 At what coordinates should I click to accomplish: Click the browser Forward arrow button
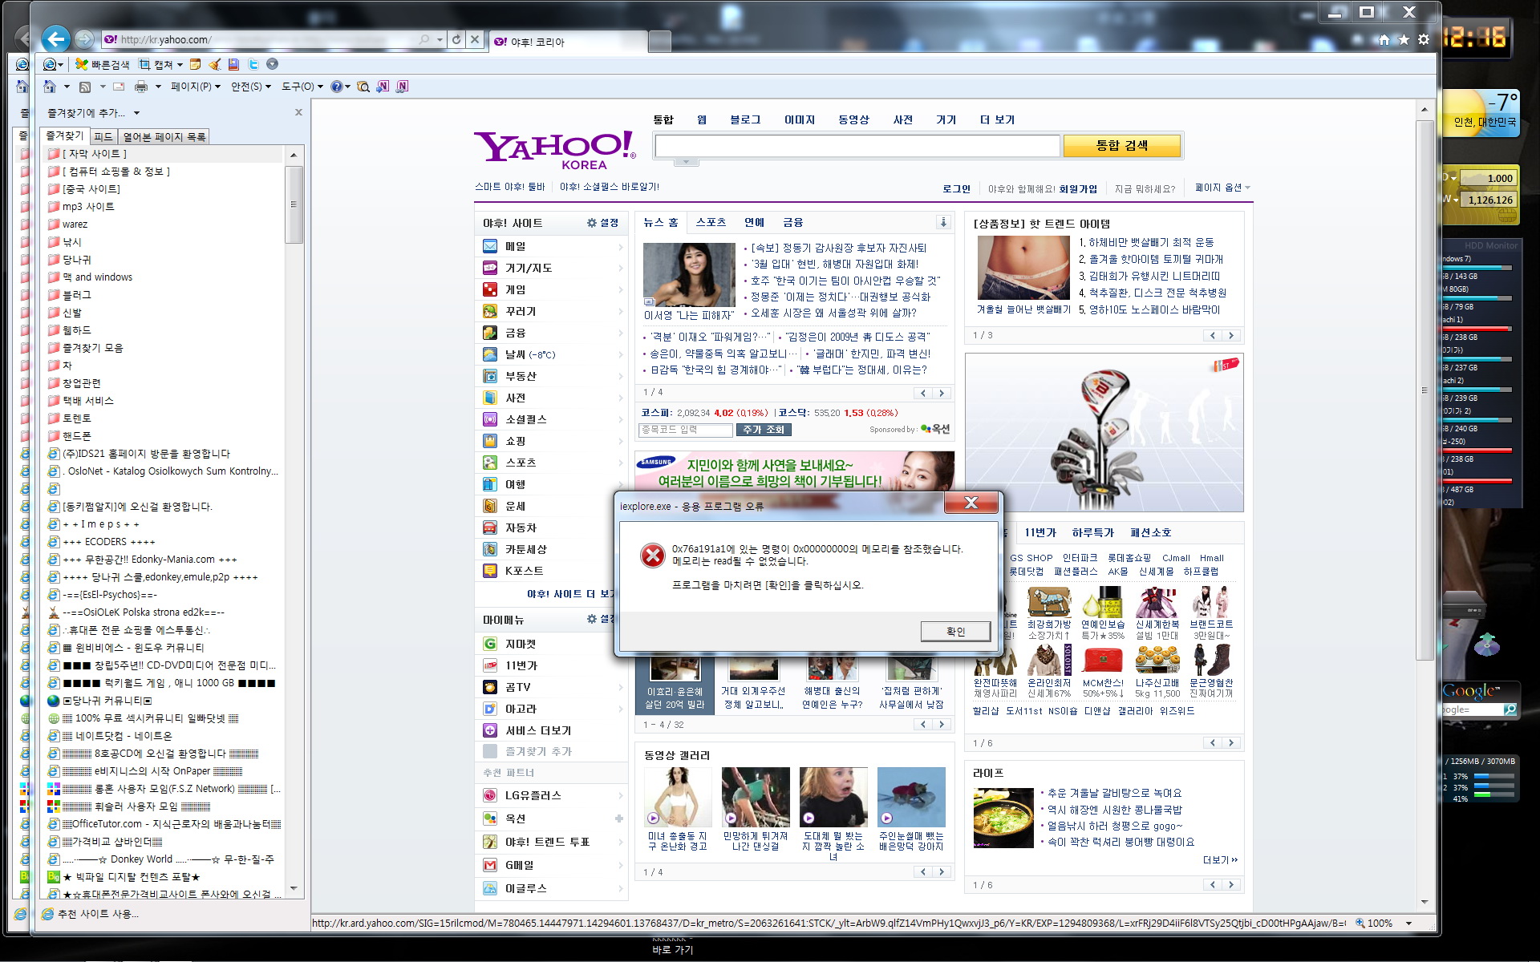[x=84, y=38]
